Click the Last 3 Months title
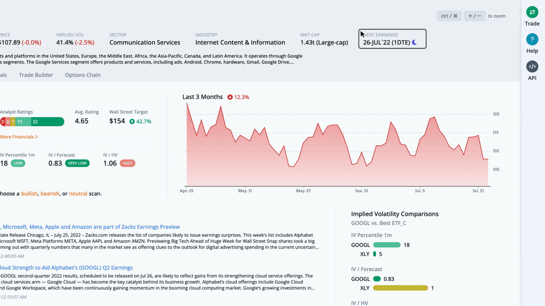The image size is (545, 306). (x=202, y=97)
